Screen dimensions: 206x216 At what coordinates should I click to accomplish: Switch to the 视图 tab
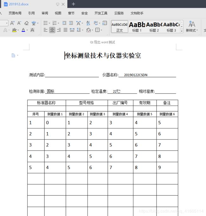click(x=58, y=13)
